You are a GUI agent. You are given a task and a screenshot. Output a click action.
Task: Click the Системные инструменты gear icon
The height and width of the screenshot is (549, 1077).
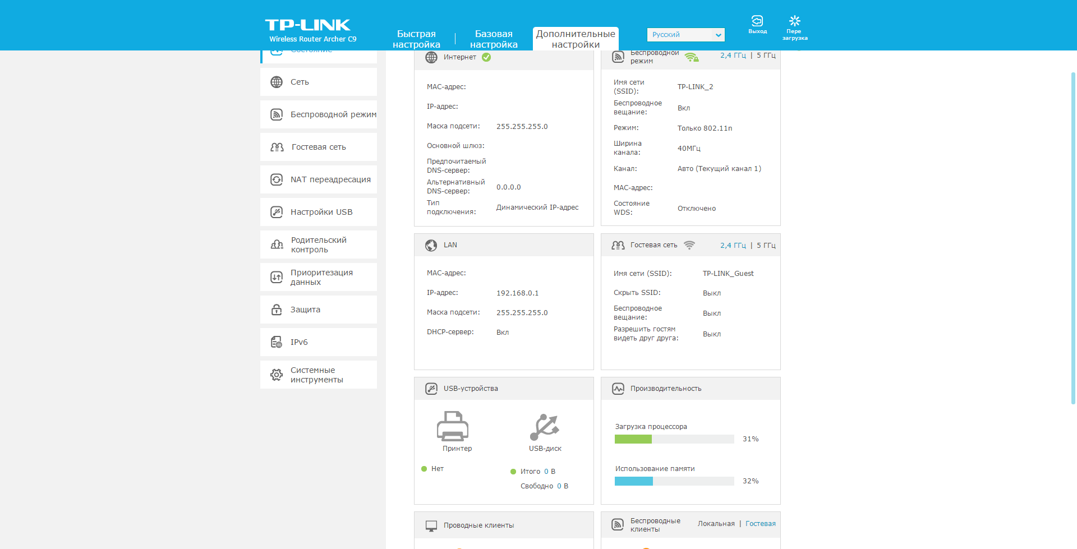click(277, 375)
